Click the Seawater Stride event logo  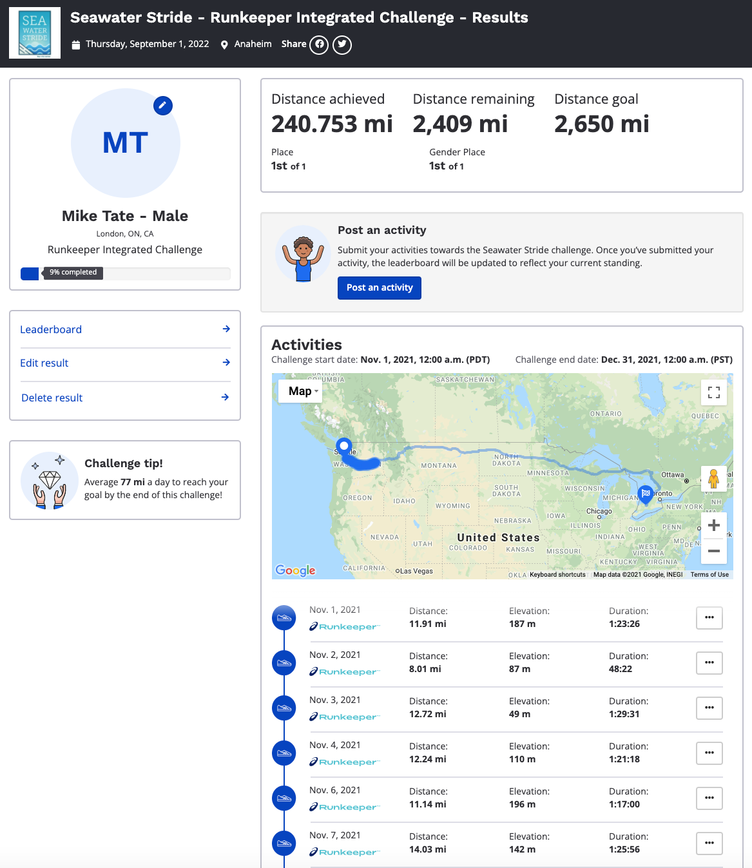pos(35,34)
